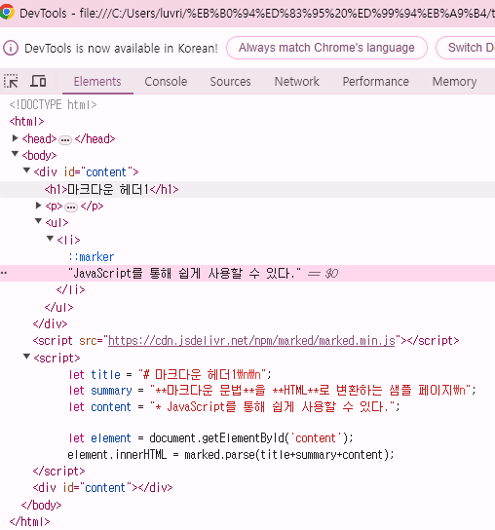Select the empty div id="content" node

102,487
